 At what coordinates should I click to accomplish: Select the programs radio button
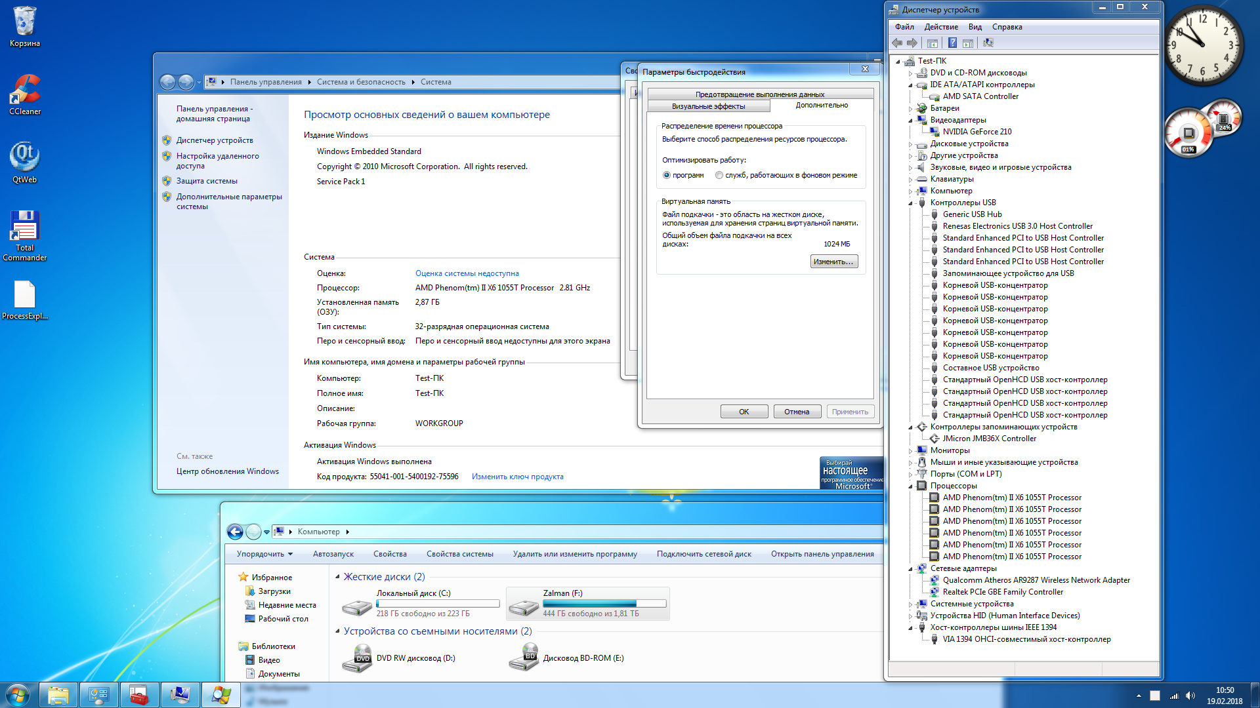[x=667, y=175]
